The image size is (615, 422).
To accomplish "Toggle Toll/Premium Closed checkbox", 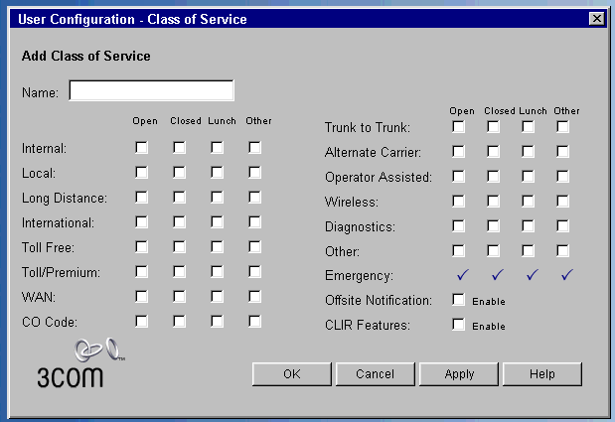I will pyautogui.click(x=180, y=271).
